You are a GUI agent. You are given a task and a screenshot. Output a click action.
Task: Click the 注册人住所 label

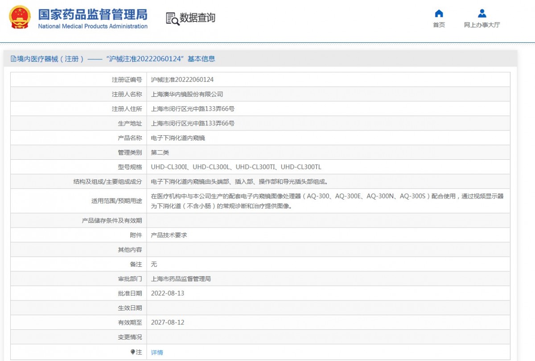click(127, 109)
